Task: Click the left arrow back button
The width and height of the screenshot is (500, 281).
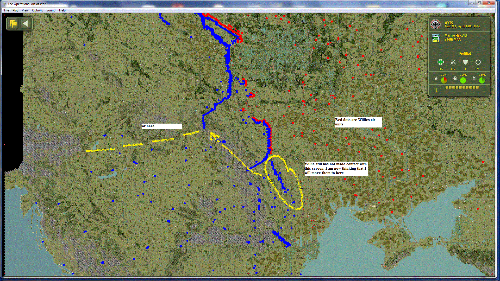Action: [26, 24]
